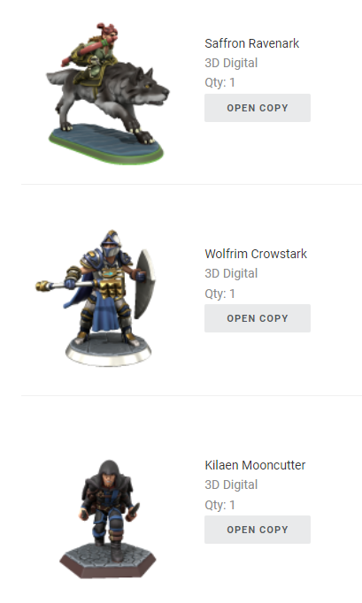362x603 pixels.
Task: Click the shield held by Wolfrim Crowstark
Action: pyautogui.click(x=145, y=284)
